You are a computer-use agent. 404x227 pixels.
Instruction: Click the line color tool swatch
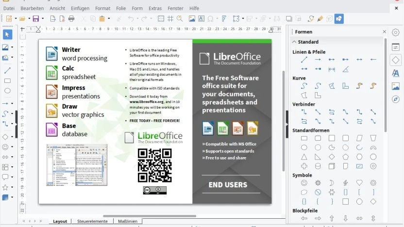6,47
